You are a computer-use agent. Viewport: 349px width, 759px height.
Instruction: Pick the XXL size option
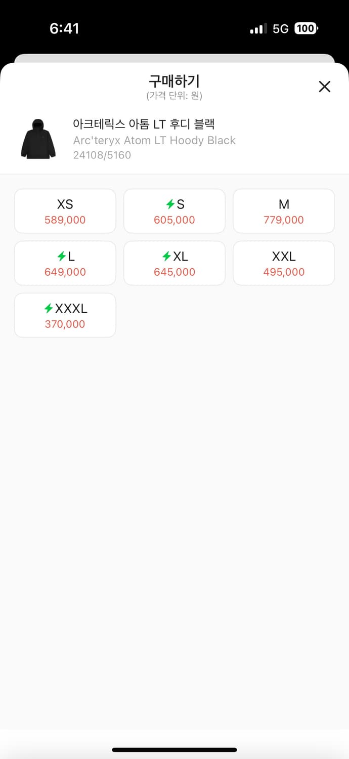(x=284, y=263)
